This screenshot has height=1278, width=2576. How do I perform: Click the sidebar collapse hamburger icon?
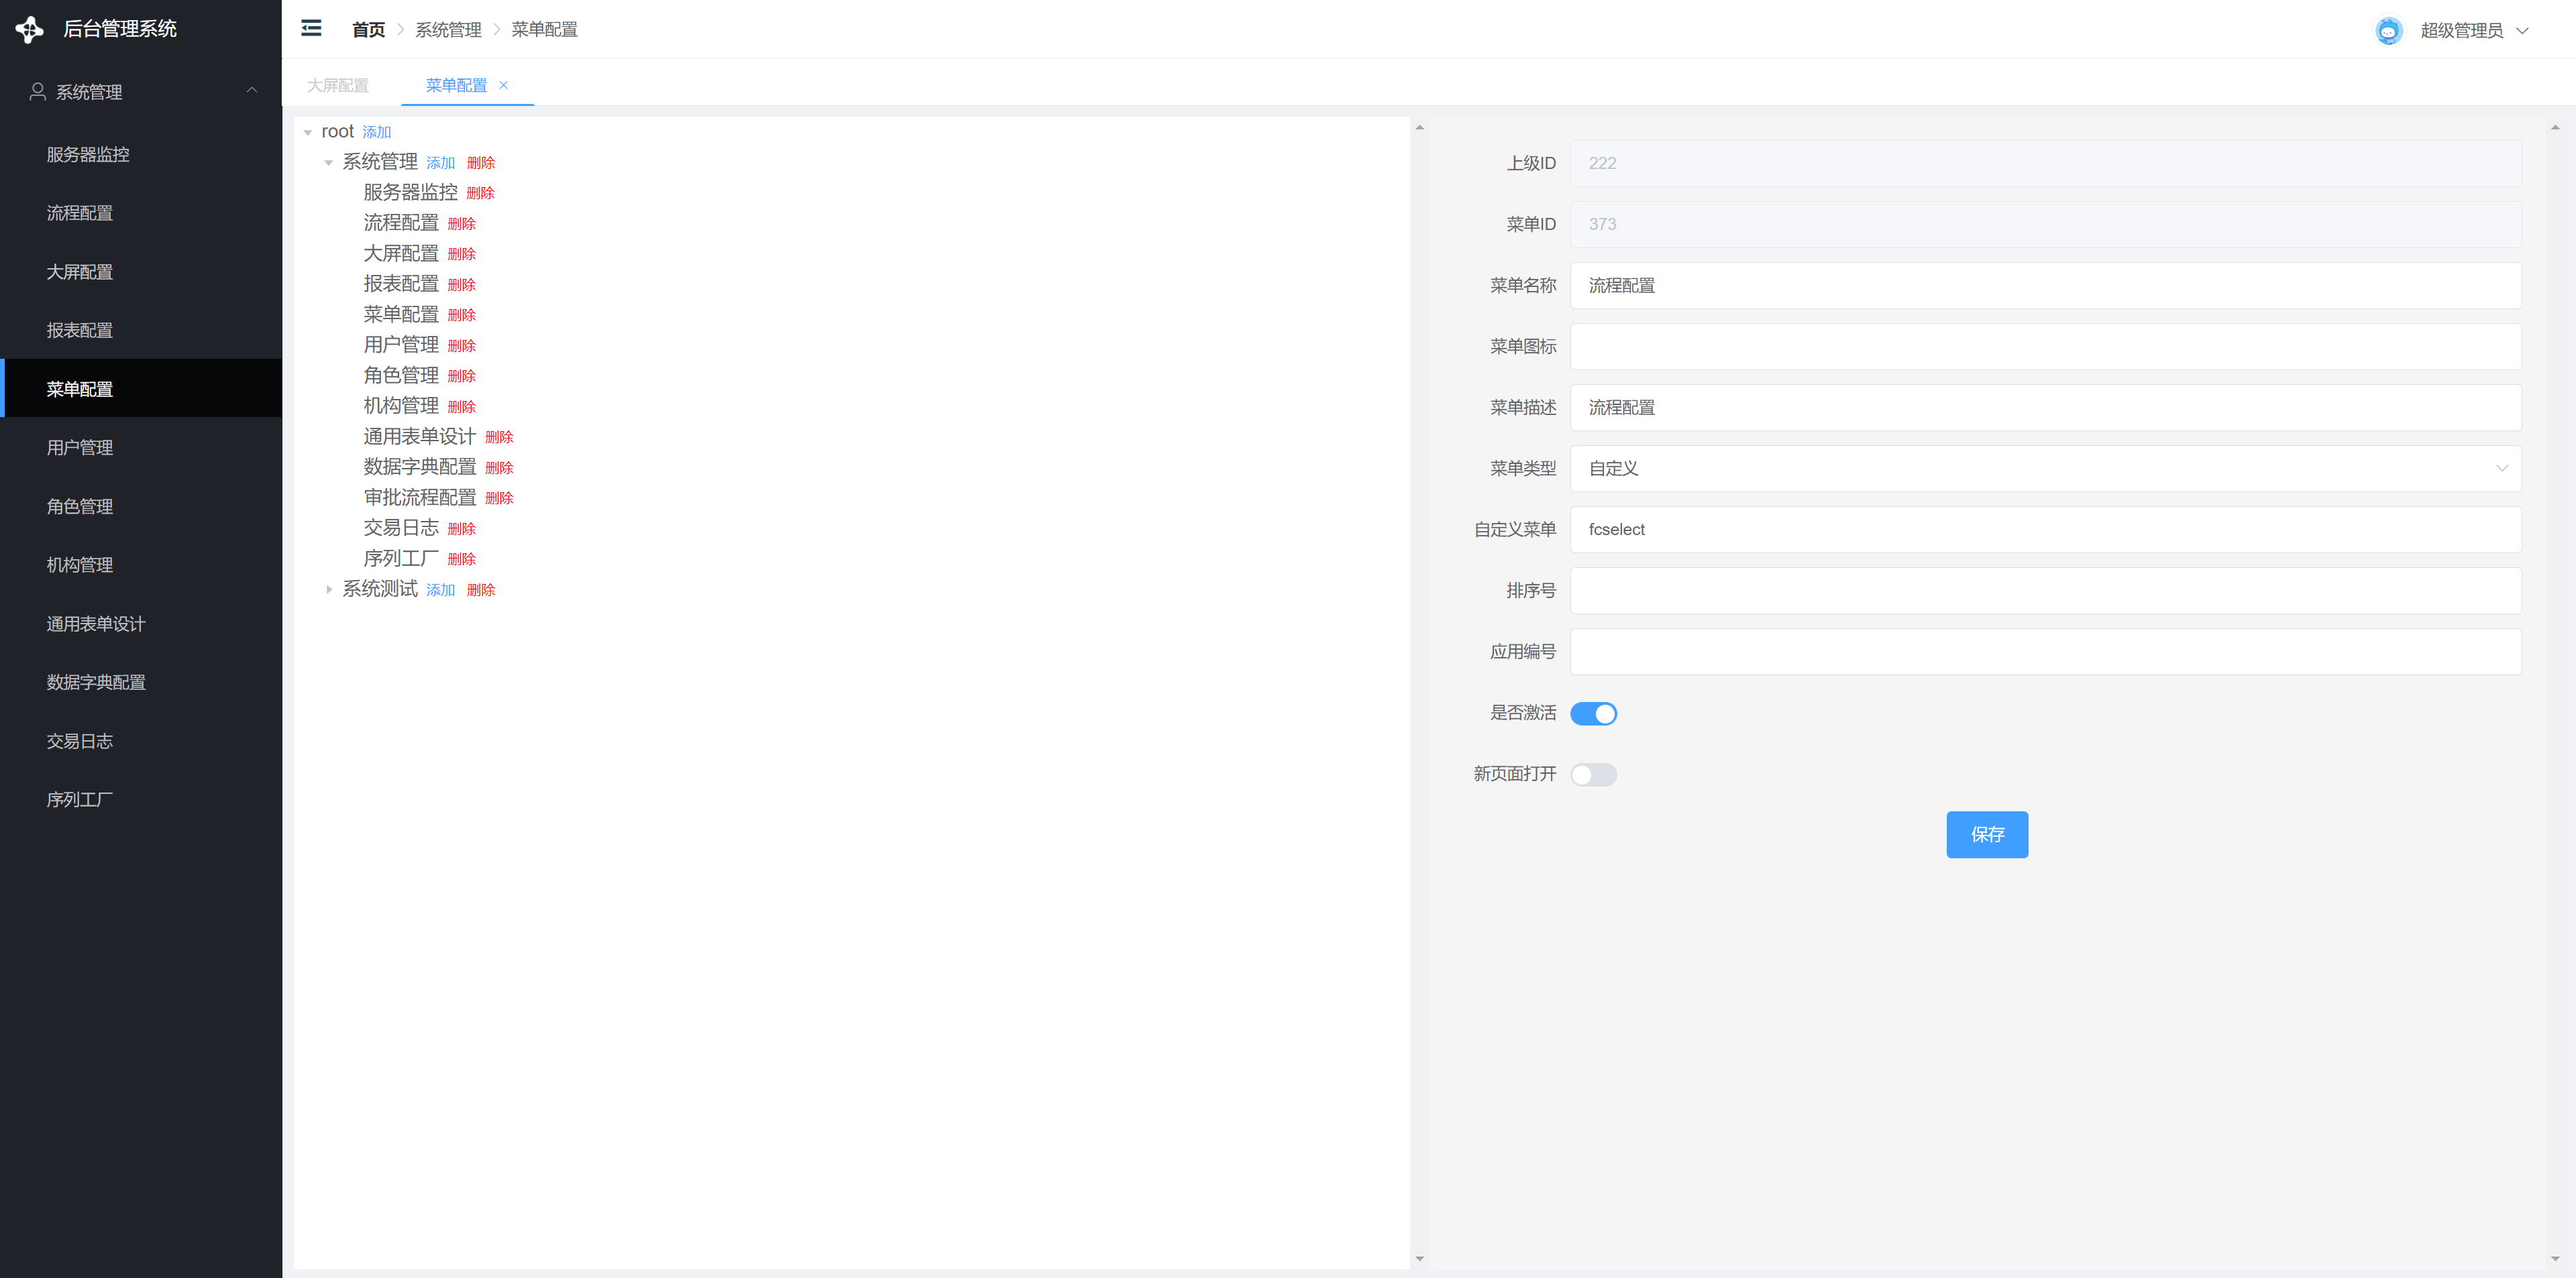point(311,28)
